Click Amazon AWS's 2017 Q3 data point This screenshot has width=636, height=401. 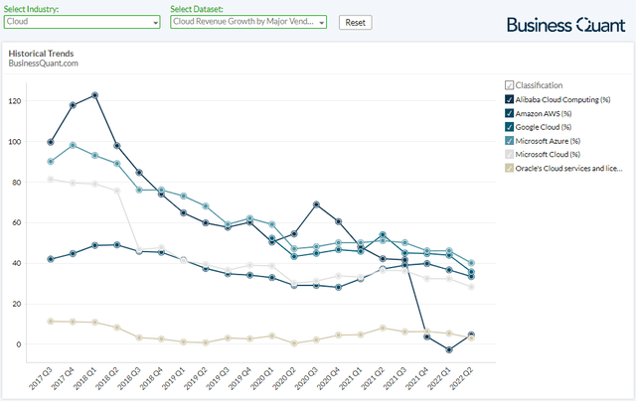pos(51,260)
